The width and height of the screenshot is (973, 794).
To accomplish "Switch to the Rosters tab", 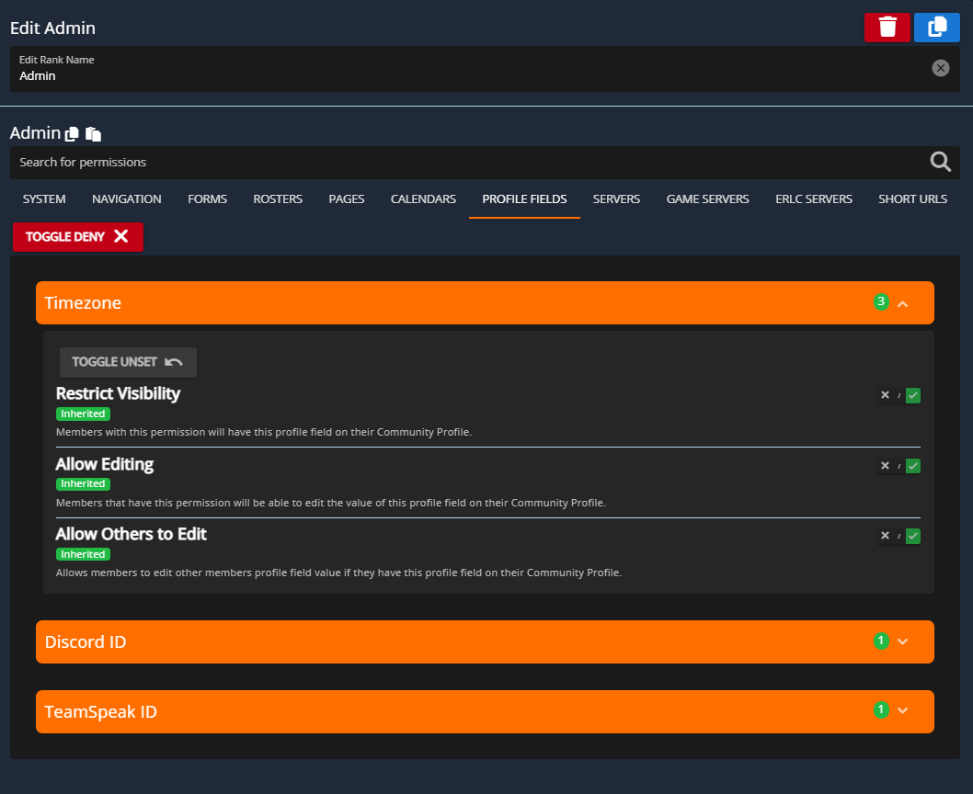I will (x=278, y=199).
